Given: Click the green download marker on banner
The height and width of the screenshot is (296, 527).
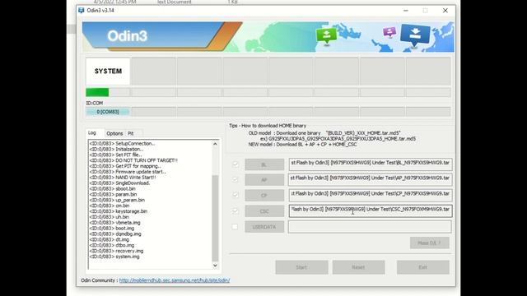Looking at the screenshot, I should pos(326,35).
